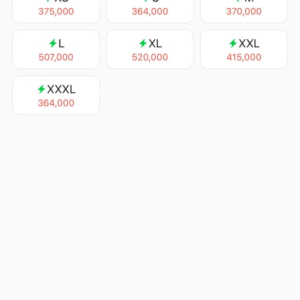
Task: Pick the size card priced 375,000
Action: pos(56,11)
